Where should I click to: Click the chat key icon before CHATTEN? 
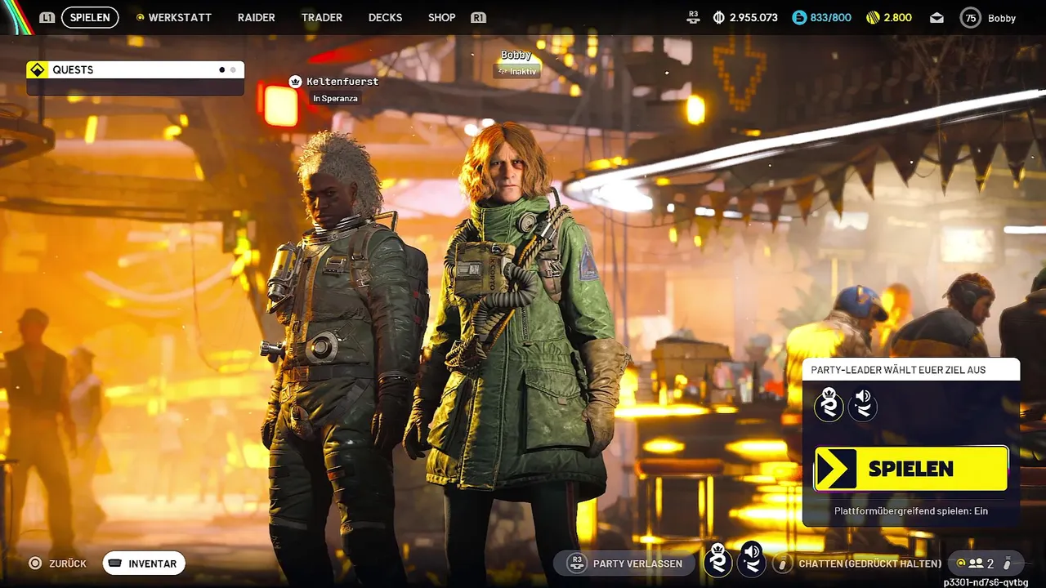pos(783,563)
